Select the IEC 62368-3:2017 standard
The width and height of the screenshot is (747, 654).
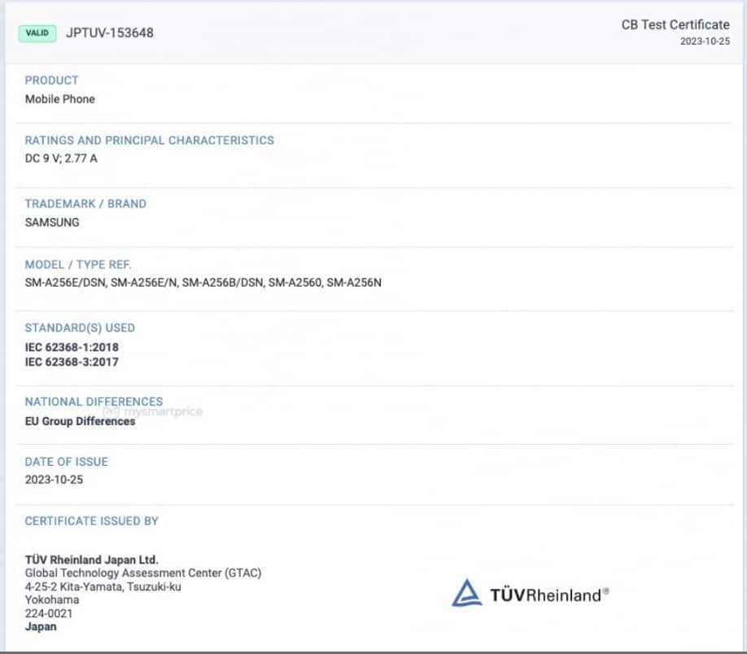72,362
